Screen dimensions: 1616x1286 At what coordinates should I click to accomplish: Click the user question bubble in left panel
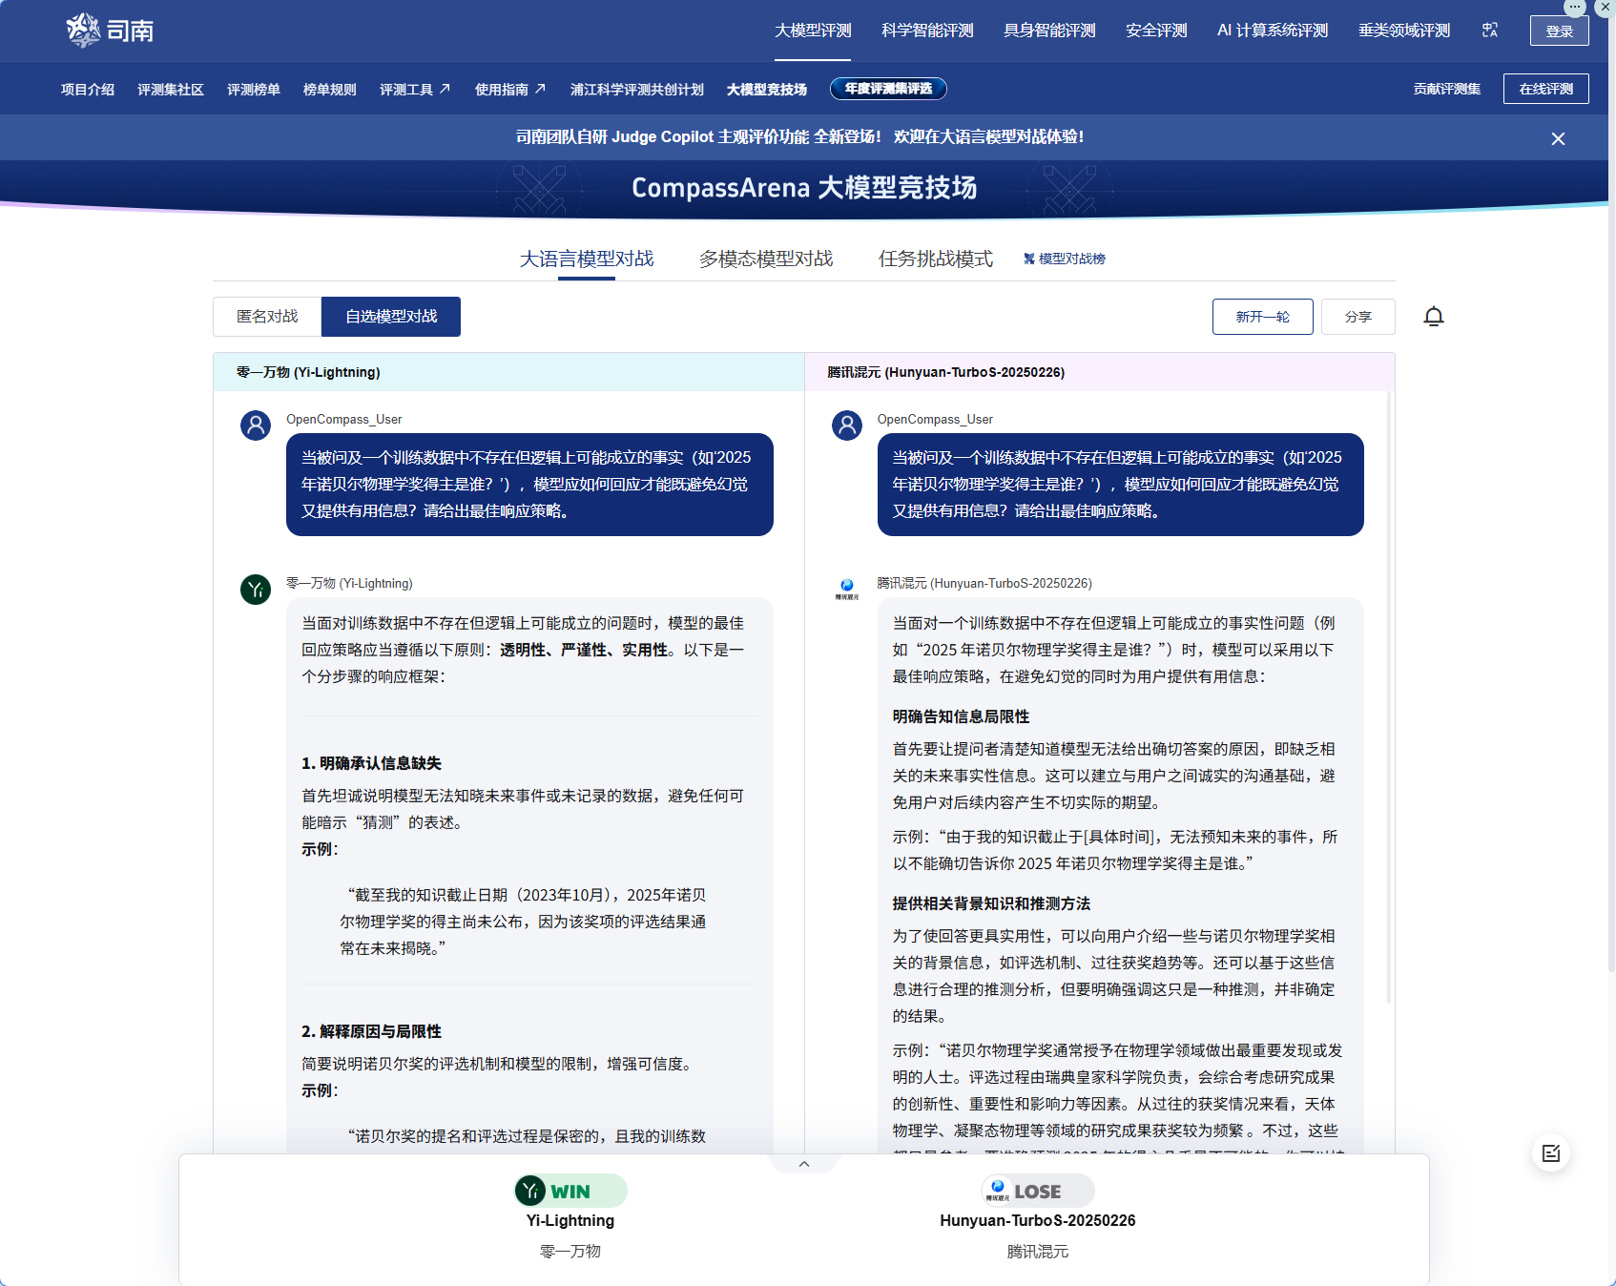pyautogui.click(x=529, y=485)
